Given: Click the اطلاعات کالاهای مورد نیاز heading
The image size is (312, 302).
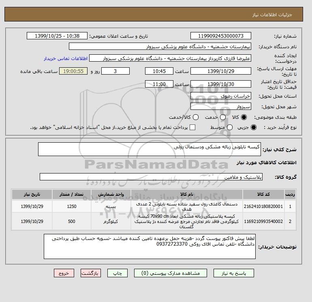Looking at the screenshot, I should coord(267,163).
